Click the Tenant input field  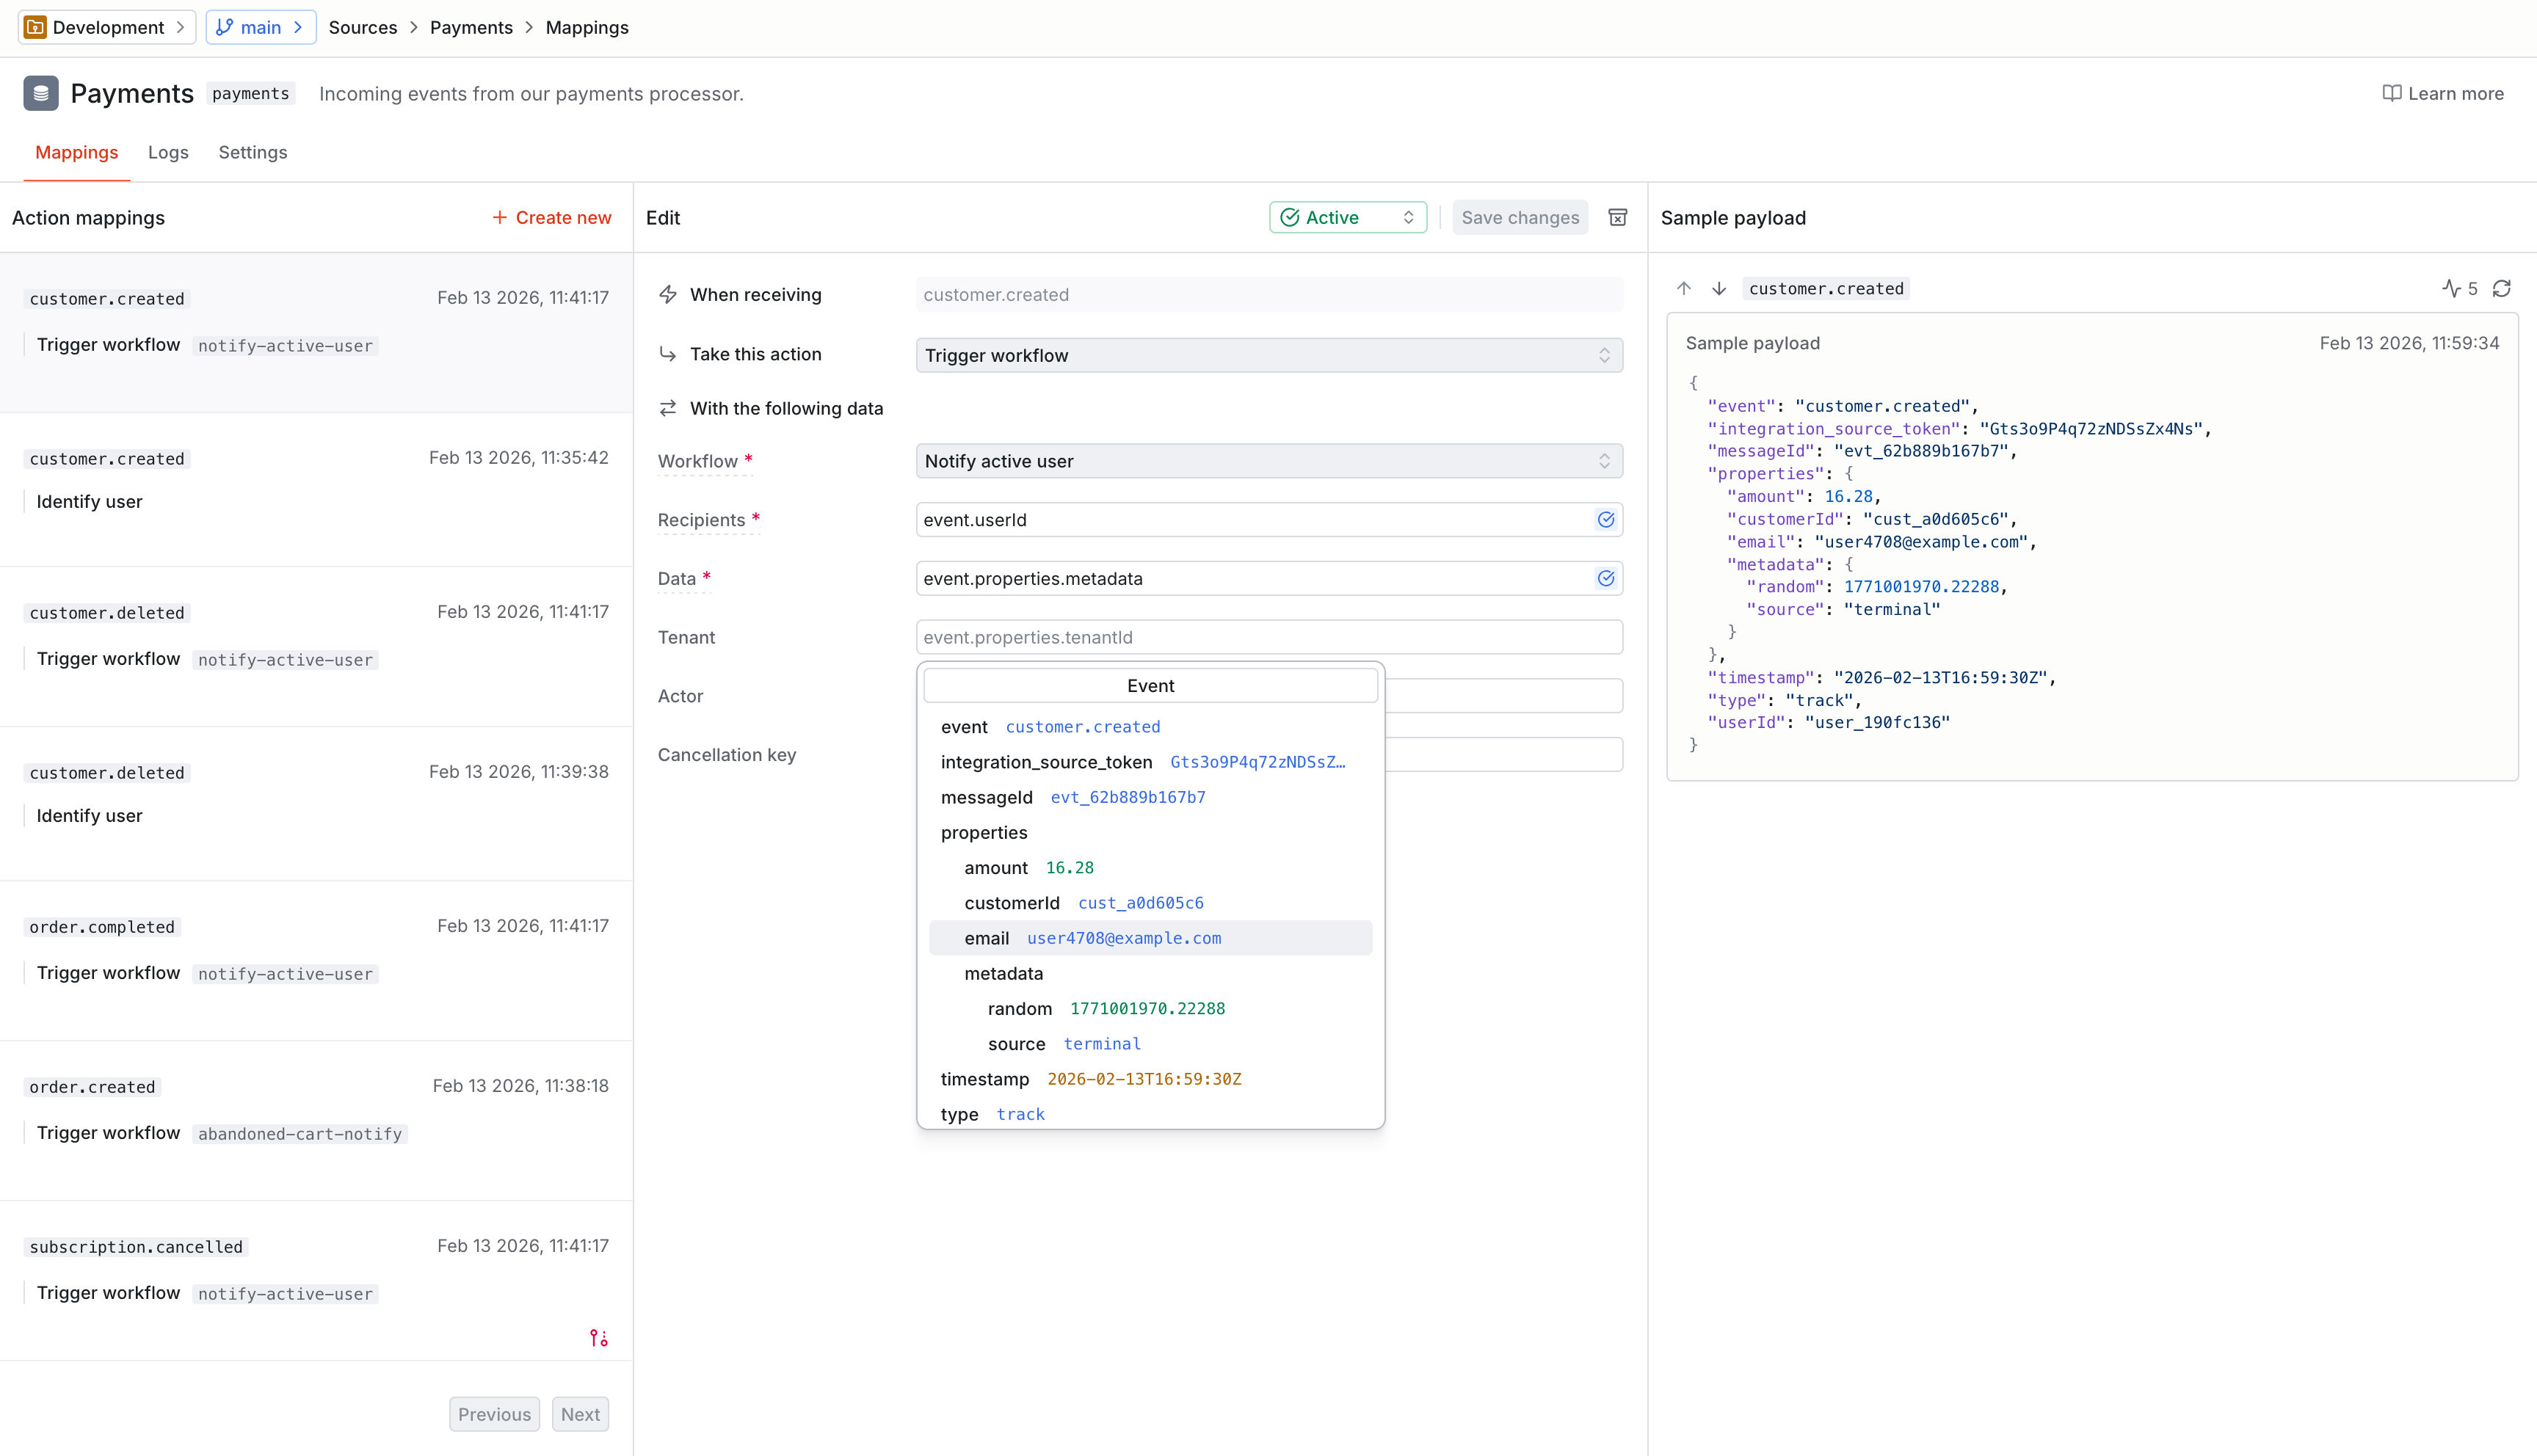[x=1268, y=637]
